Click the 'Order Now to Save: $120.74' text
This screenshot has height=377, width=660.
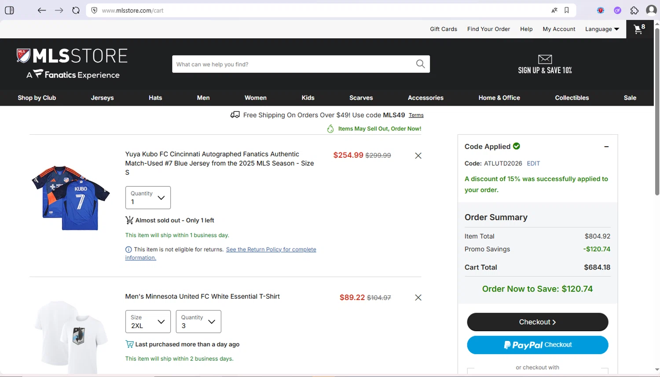click(x=537, y=289)
